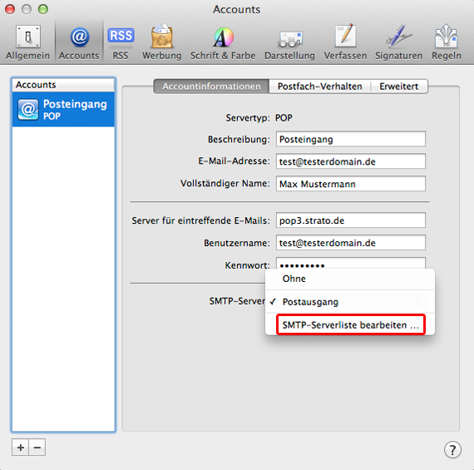Open the Allgemein preferences pane
The width and height of the screenshot is (474, 470).
tap(27, 42)
